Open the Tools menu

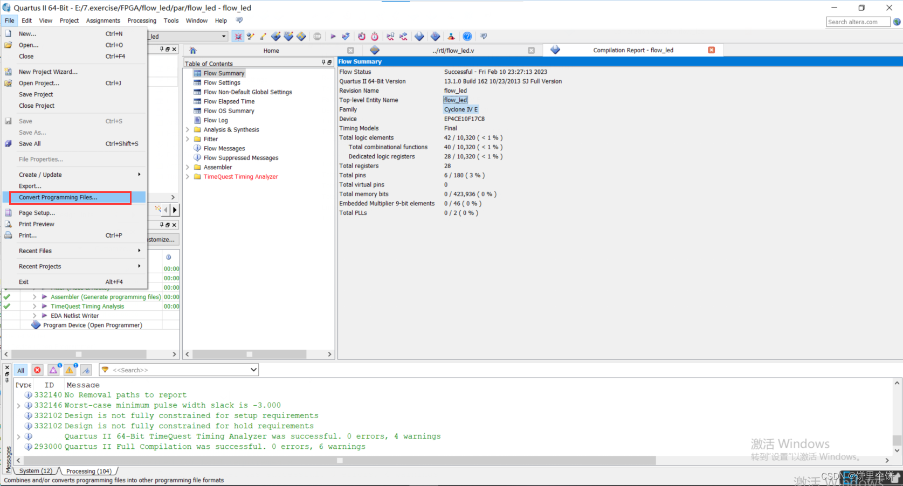(x=171, y=20)
